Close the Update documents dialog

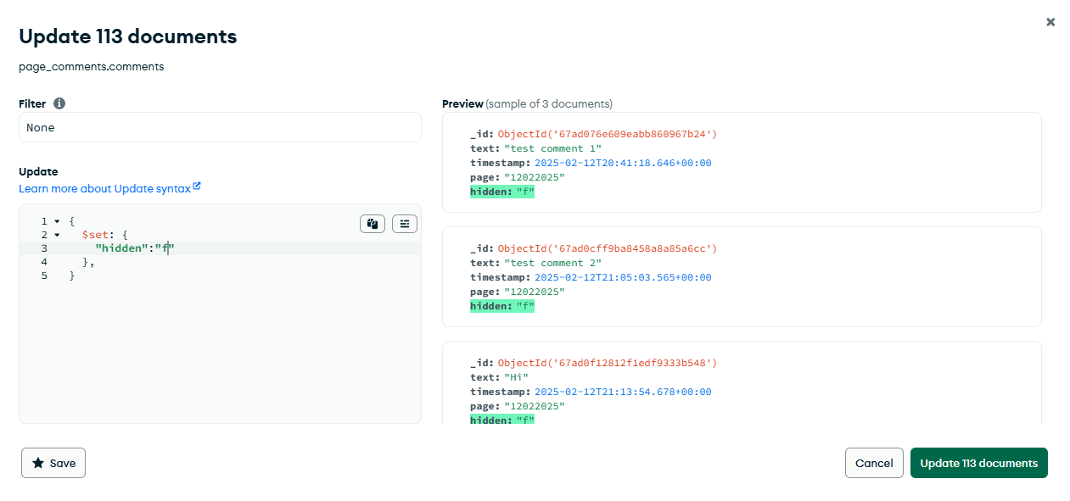pyautogui.click(x=1050, y=22)
